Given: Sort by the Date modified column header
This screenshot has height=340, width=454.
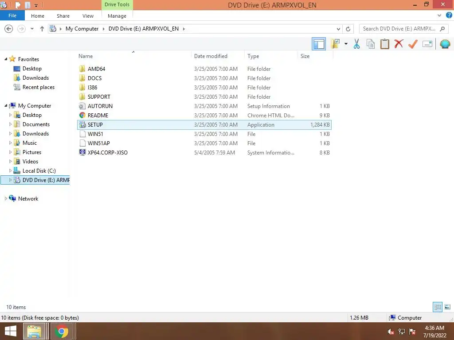Looking at the screenshot, I should tap(211, 56).
